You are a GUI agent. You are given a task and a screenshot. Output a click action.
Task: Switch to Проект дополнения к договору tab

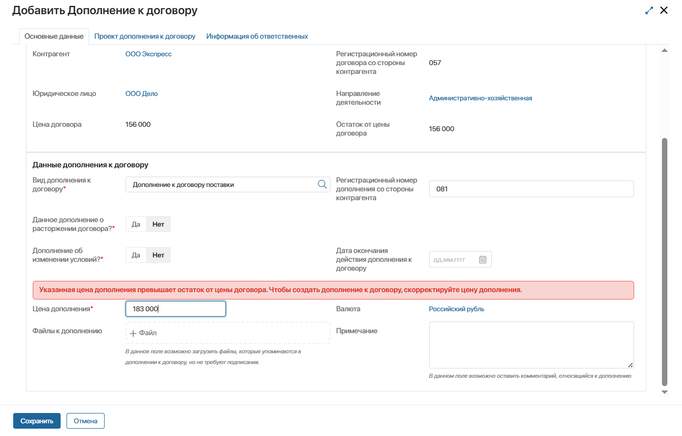pyautogui.click(x=145, y=36)
